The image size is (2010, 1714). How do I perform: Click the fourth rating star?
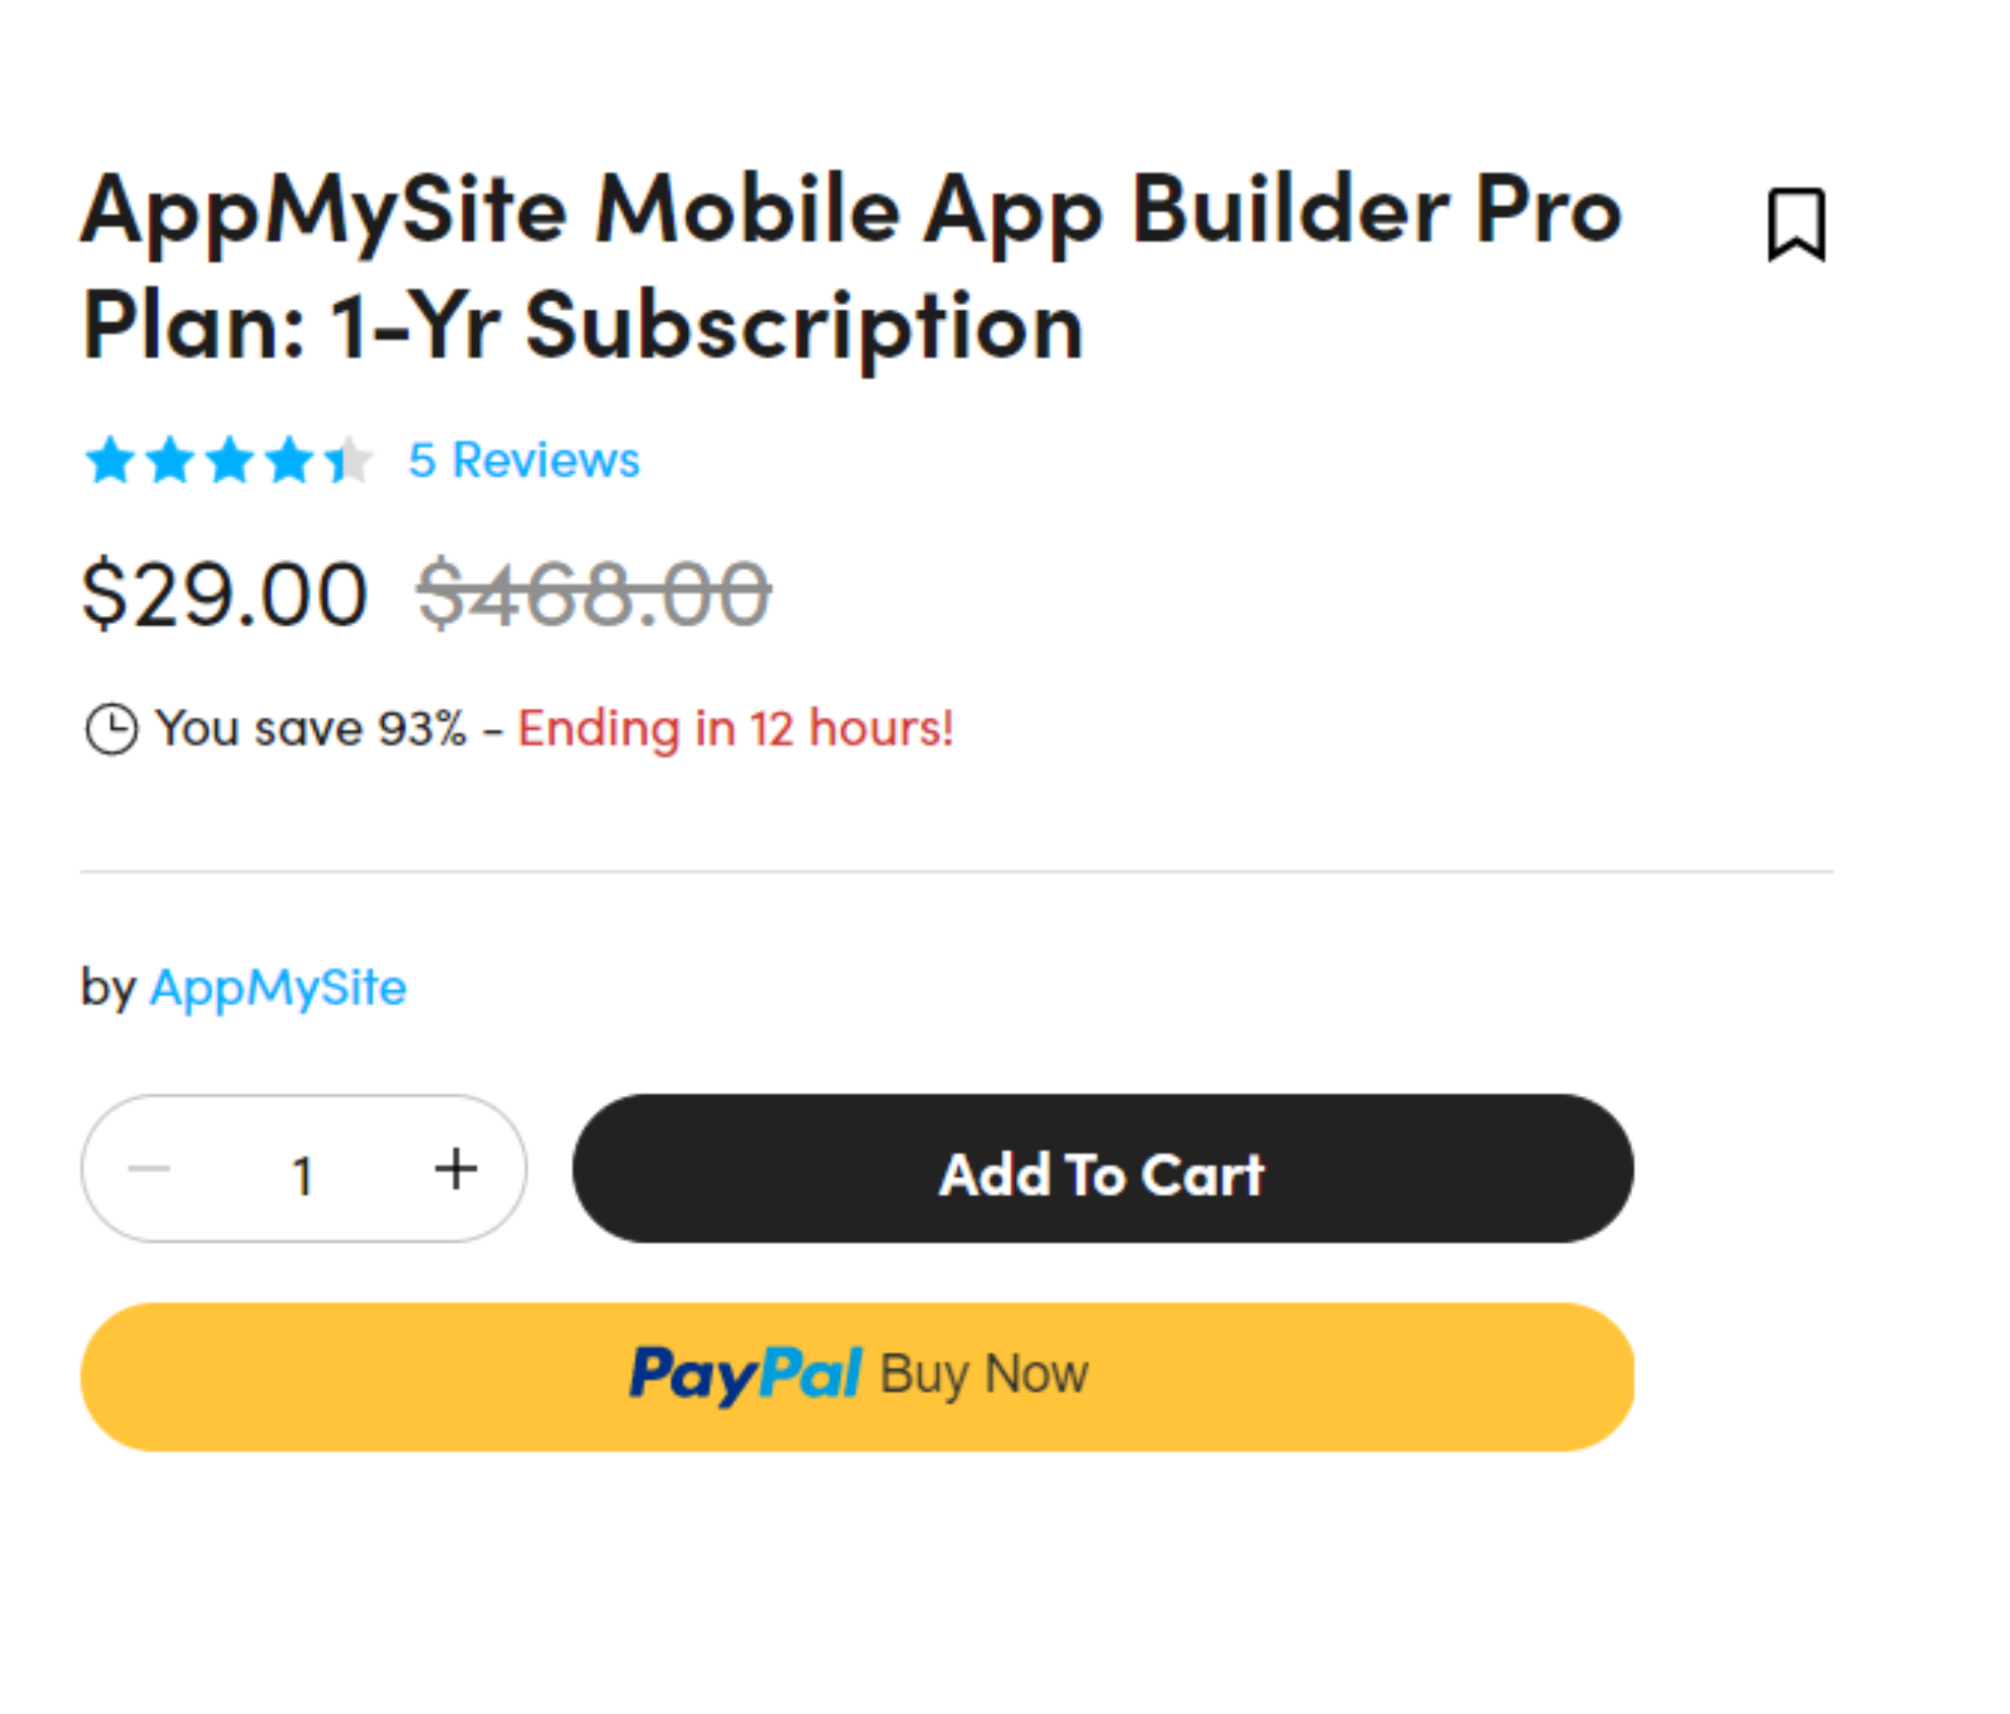coord(290,459)
